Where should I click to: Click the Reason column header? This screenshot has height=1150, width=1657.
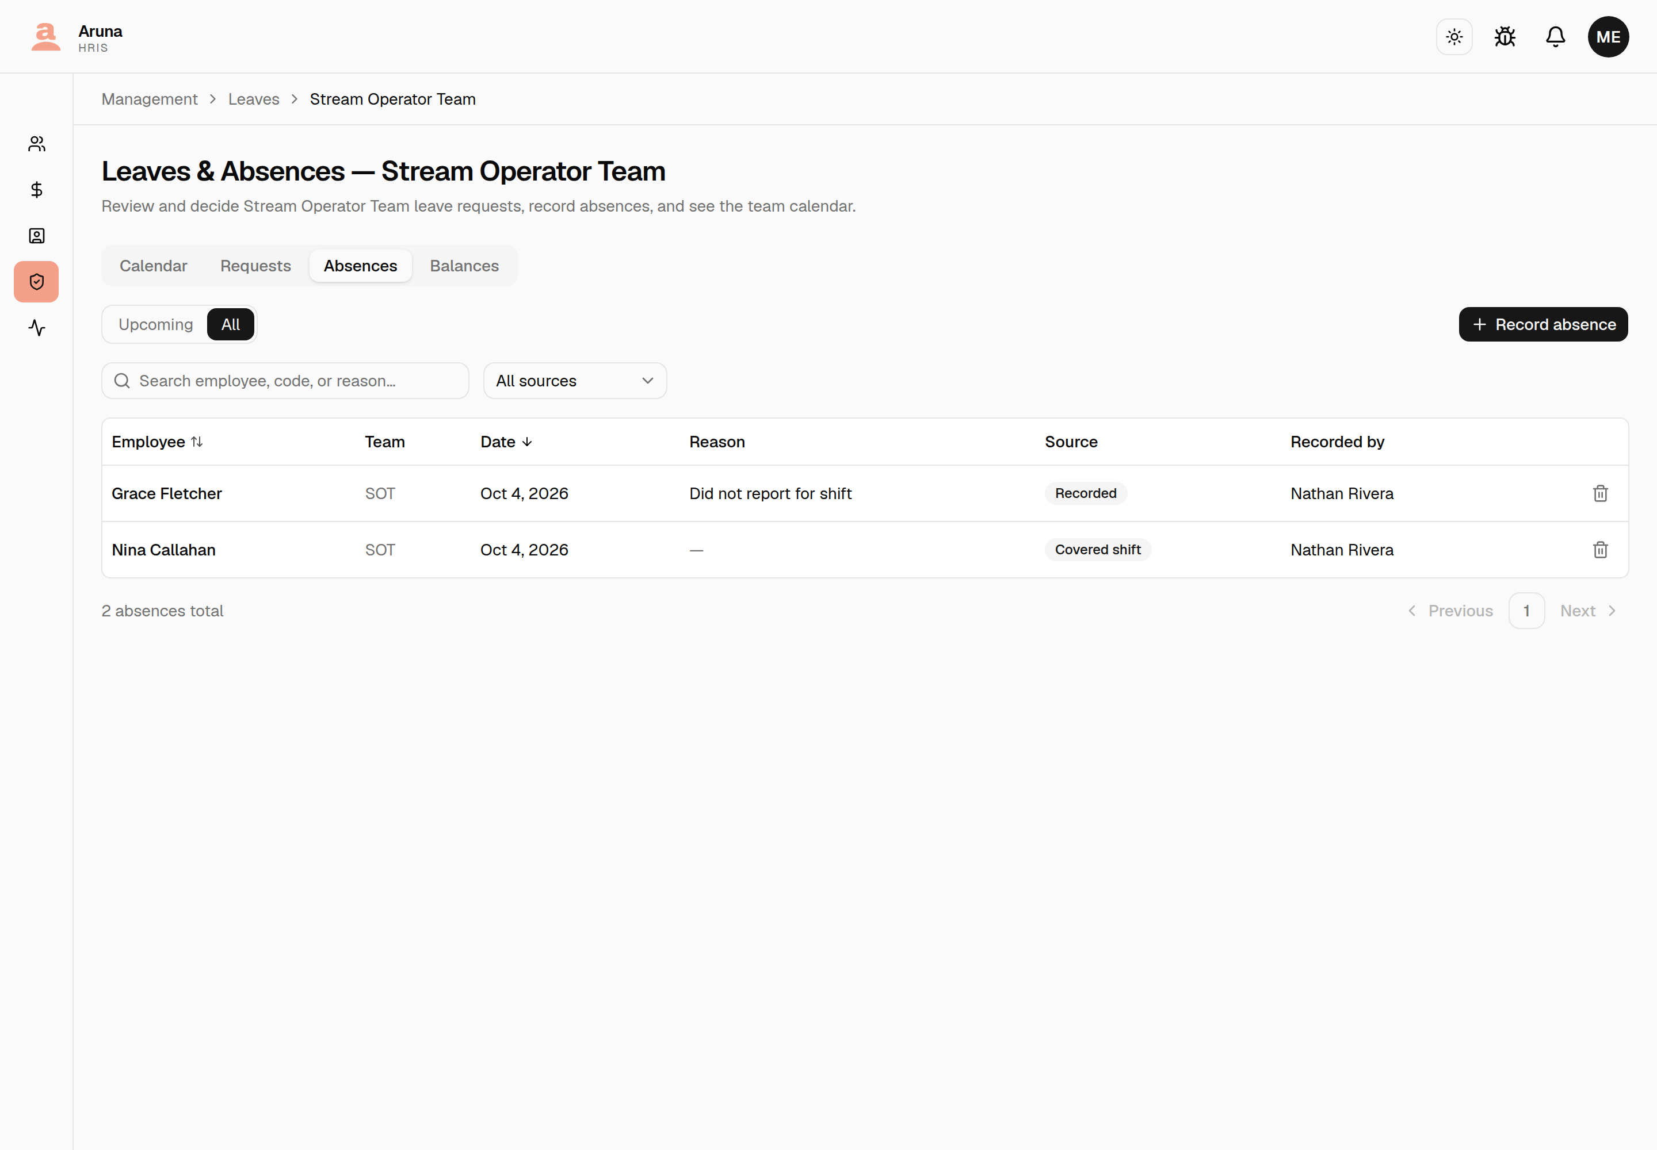717,442
